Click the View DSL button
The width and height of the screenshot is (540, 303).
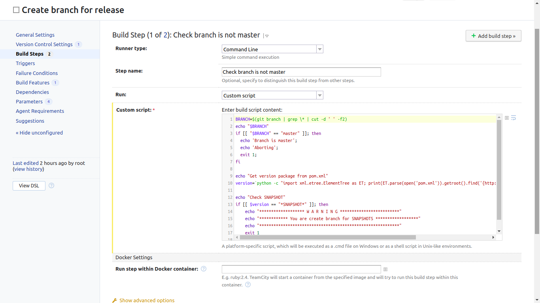coord(29,185)
